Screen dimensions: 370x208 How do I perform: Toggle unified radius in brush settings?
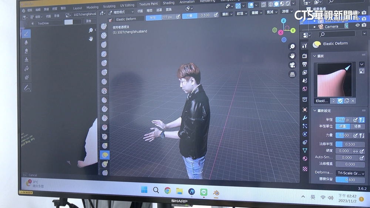click(362, 120)
